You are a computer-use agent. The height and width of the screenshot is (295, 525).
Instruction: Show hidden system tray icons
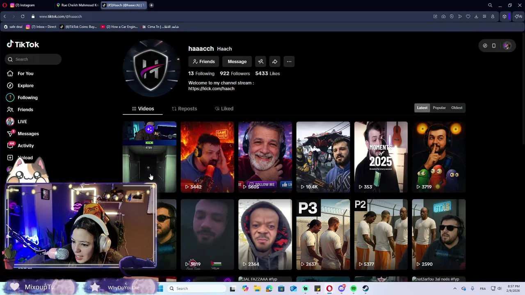coord(454,288)
